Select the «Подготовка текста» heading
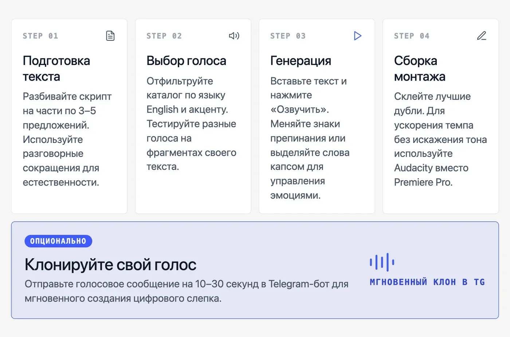510x337 pixels. click(56, 69)
